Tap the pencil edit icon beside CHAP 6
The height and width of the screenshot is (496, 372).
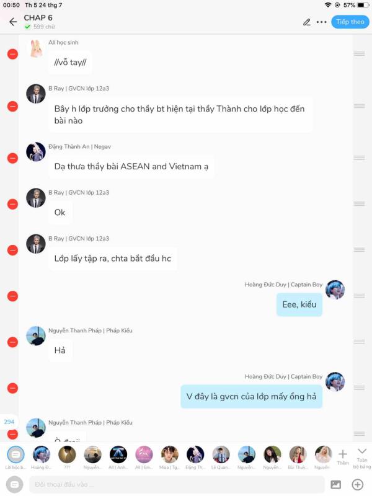(306, 22)
